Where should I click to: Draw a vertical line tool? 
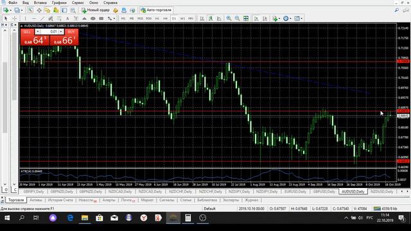25,19
